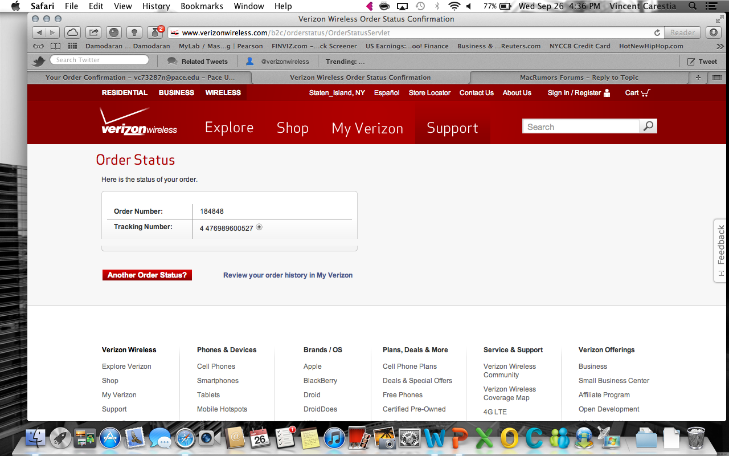This screenshot has height=456, width=729.
Task: Open System Preferences in the dock
Action: [409, 438]
